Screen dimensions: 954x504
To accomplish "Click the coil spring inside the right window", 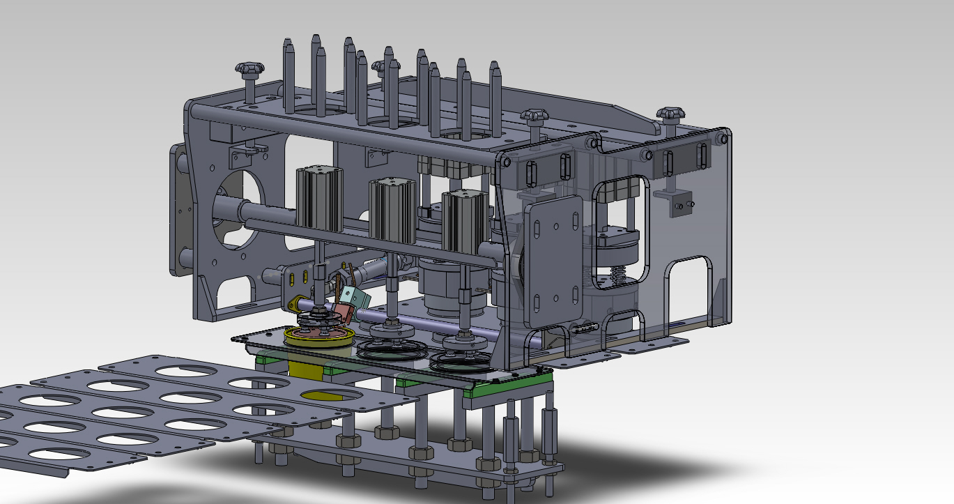I will pyautogui.click(x=617, y=276).
